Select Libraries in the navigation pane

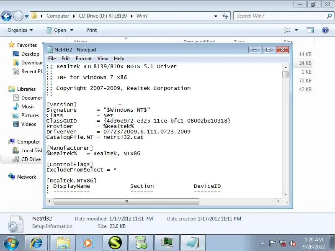coord(22,89)
